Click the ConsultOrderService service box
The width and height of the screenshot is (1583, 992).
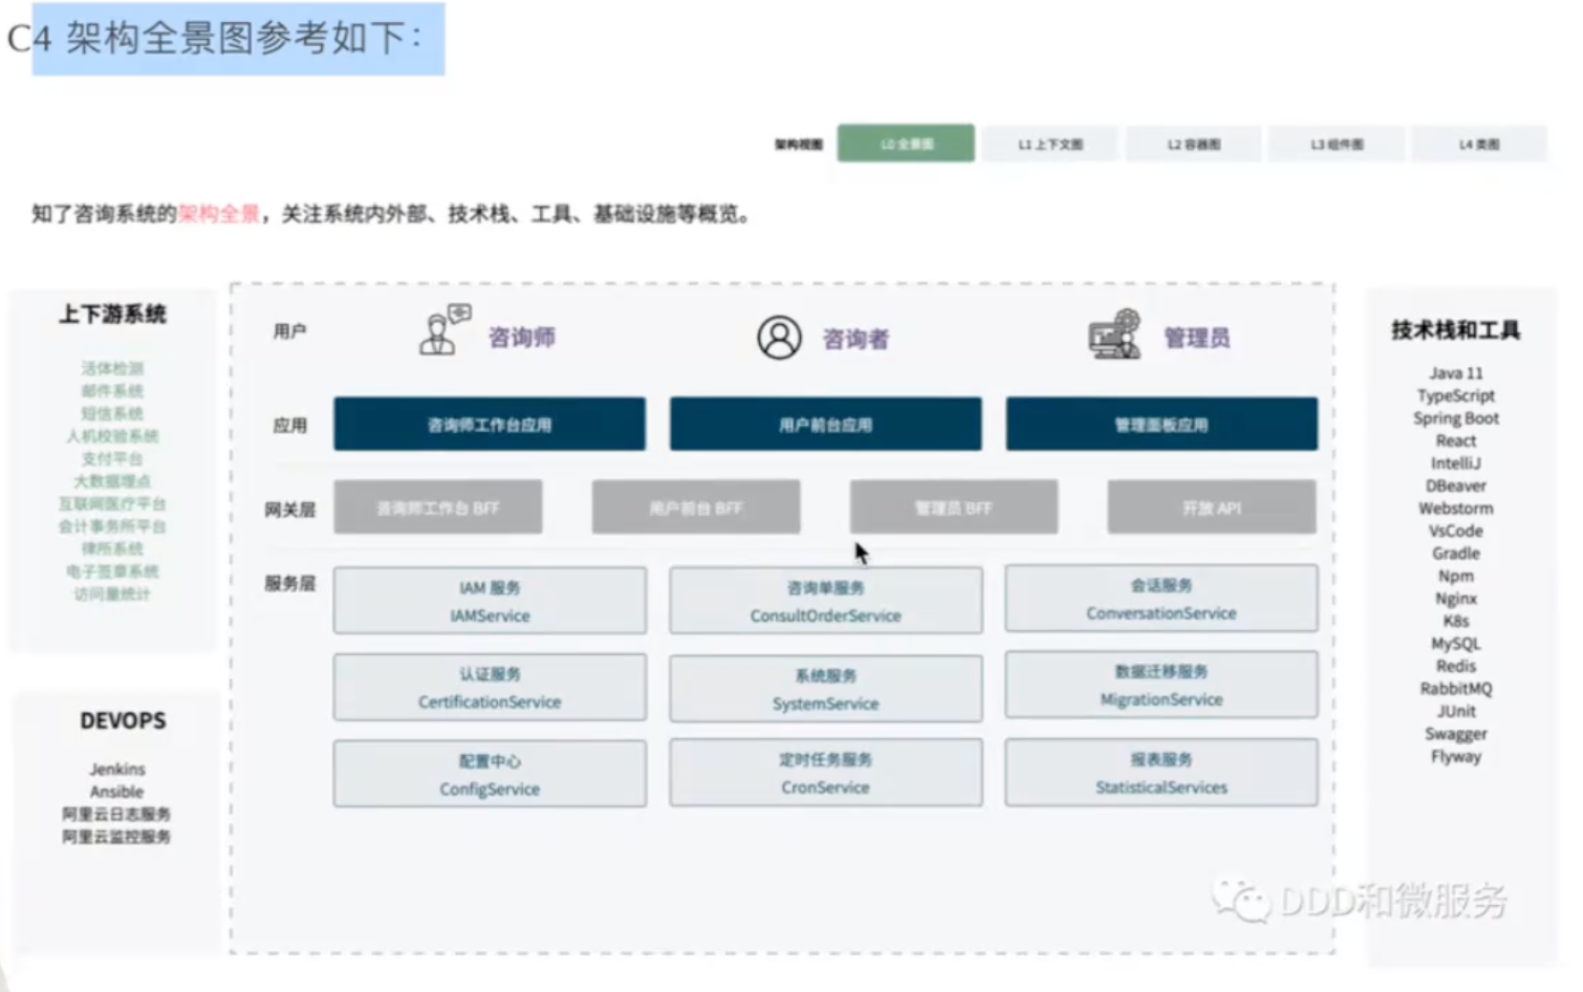click(825, 600)
